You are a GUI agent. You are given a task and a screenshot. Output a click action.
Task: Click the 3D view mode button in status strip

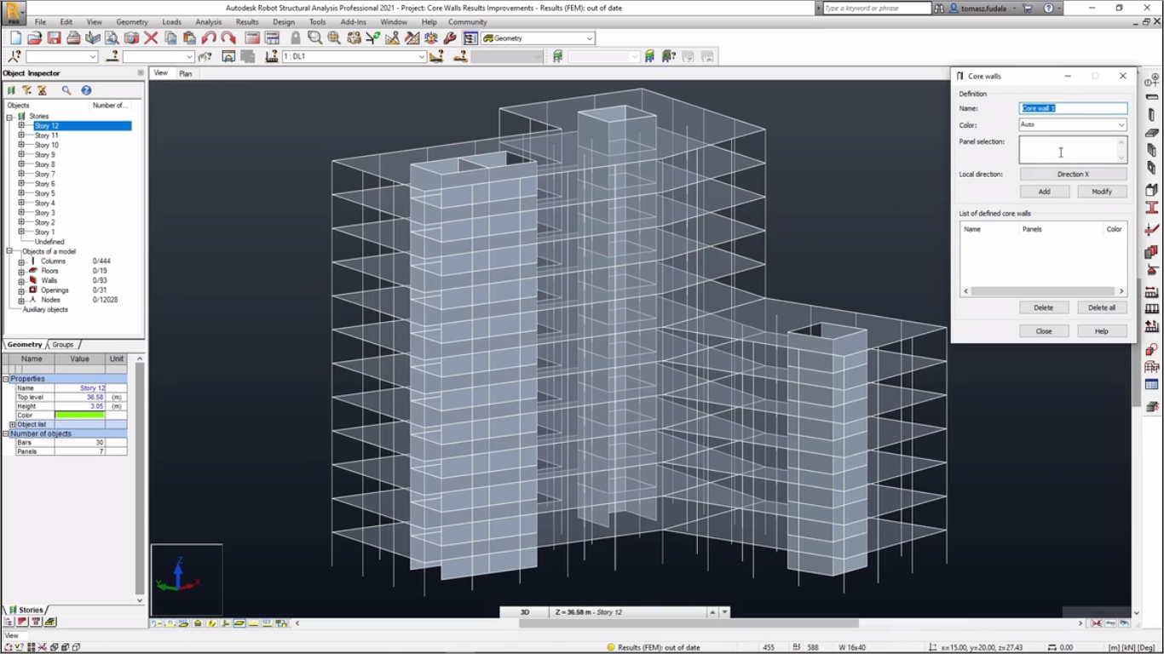[x=525, y=612]
